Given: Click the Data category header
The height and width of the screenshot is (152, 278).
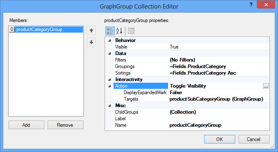Looking at the screenshot, I should (x=121, y=53).
